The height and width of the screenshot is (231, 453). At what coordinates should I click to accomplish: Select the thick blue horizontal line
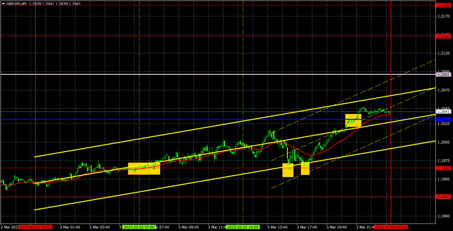[201, 120]
